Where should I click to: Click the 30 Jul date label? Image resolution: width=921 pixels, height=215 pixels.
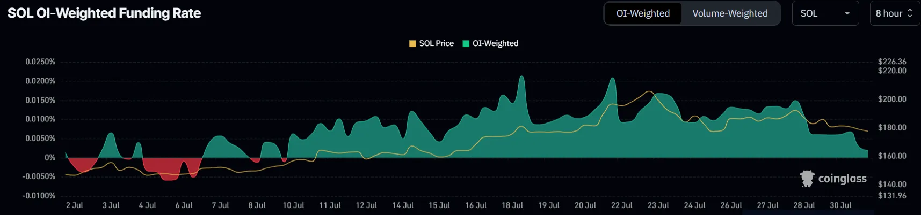pyautogui.click(x=840, y=205)
